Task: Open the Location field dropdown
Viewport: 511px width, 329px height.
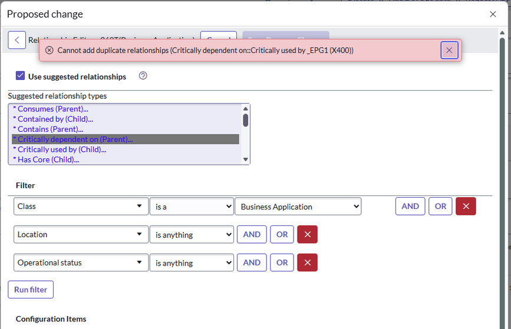Action: [x=81, y=234]
